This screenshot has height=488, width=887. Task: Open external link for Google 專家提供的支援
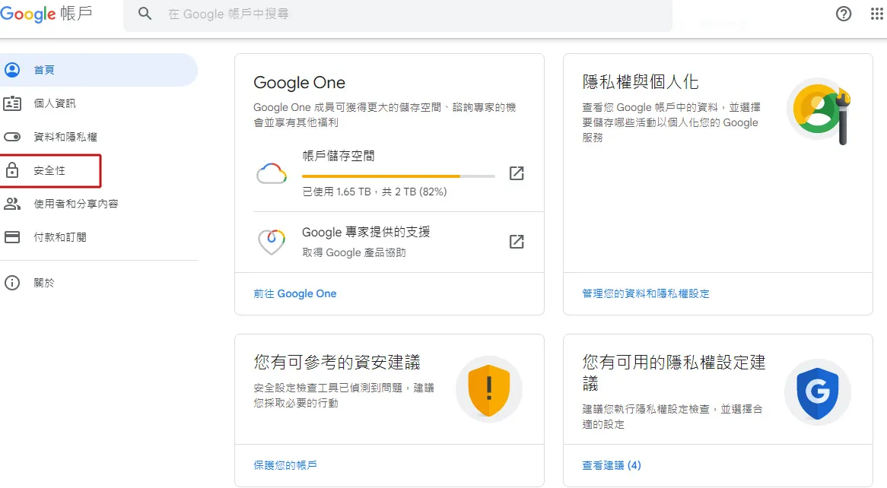[517, 242]
